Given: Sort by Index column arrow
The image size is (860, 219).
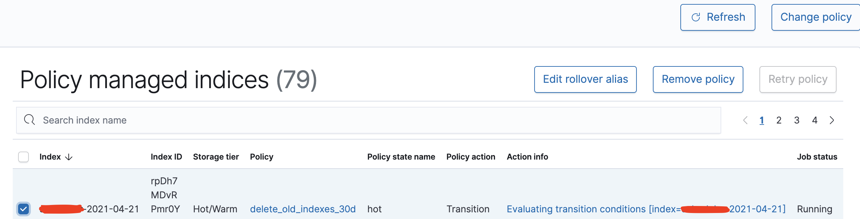Looking at the screenshot, I should [69, 157].
